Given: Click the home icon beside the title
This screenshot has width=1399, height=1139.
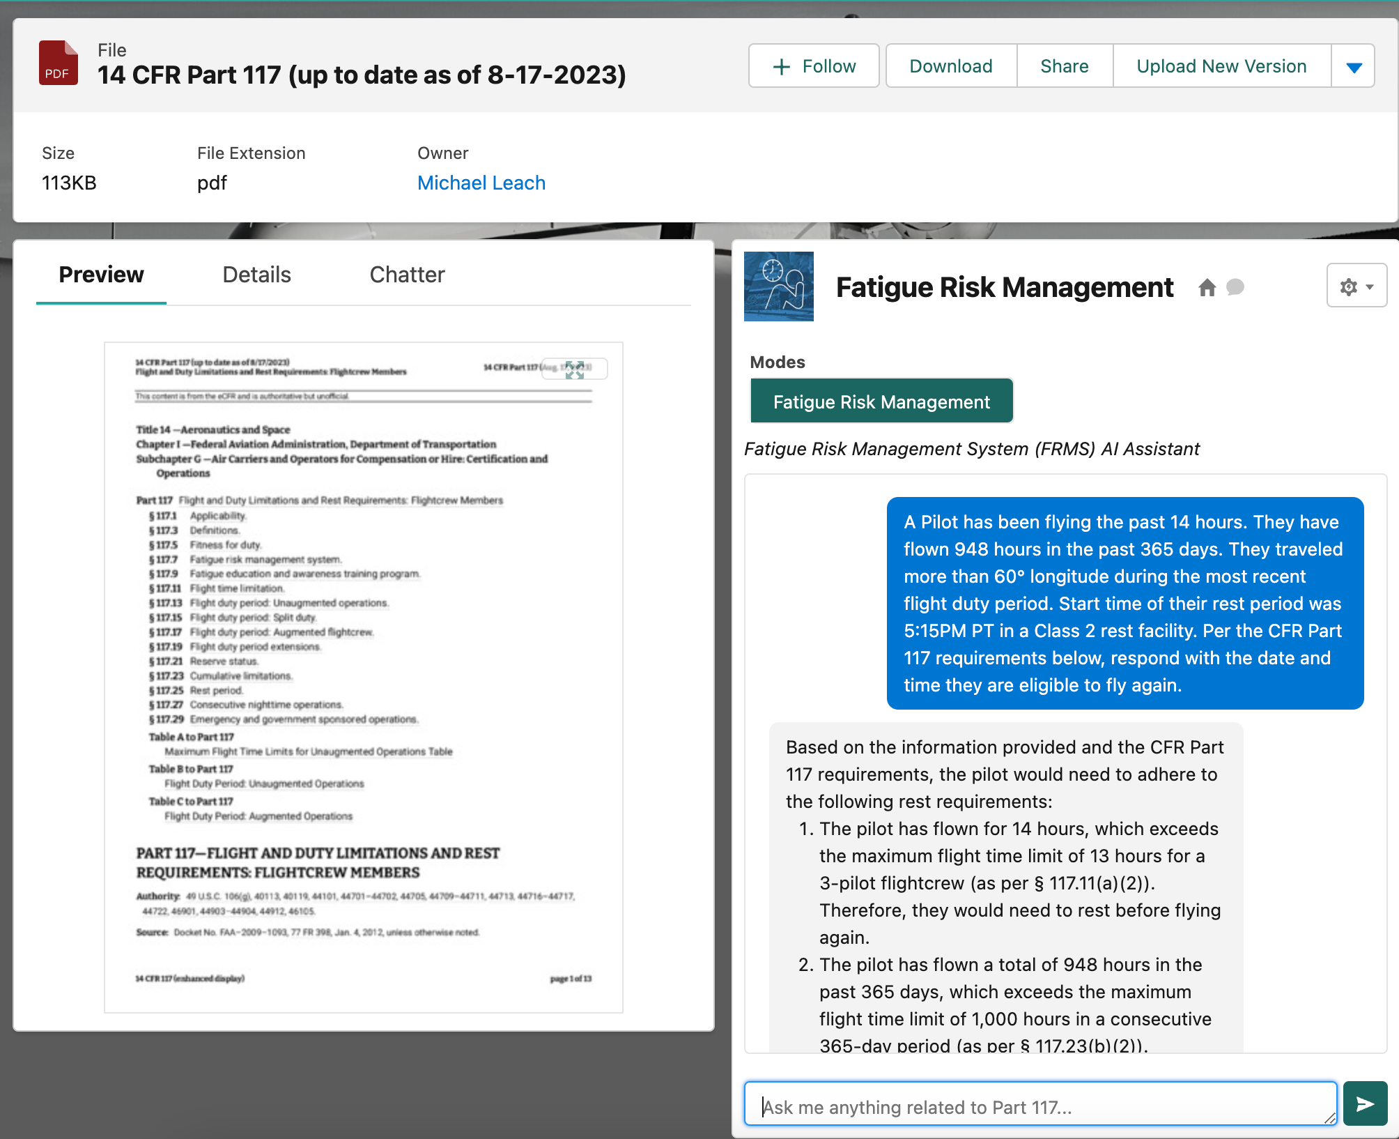Looking at the screenshot, I should (1207, 287).
